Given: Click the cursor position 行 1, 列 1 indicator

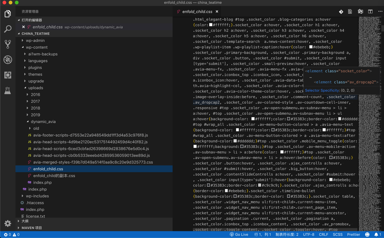Looking at the screenshot, I should 263,235.
